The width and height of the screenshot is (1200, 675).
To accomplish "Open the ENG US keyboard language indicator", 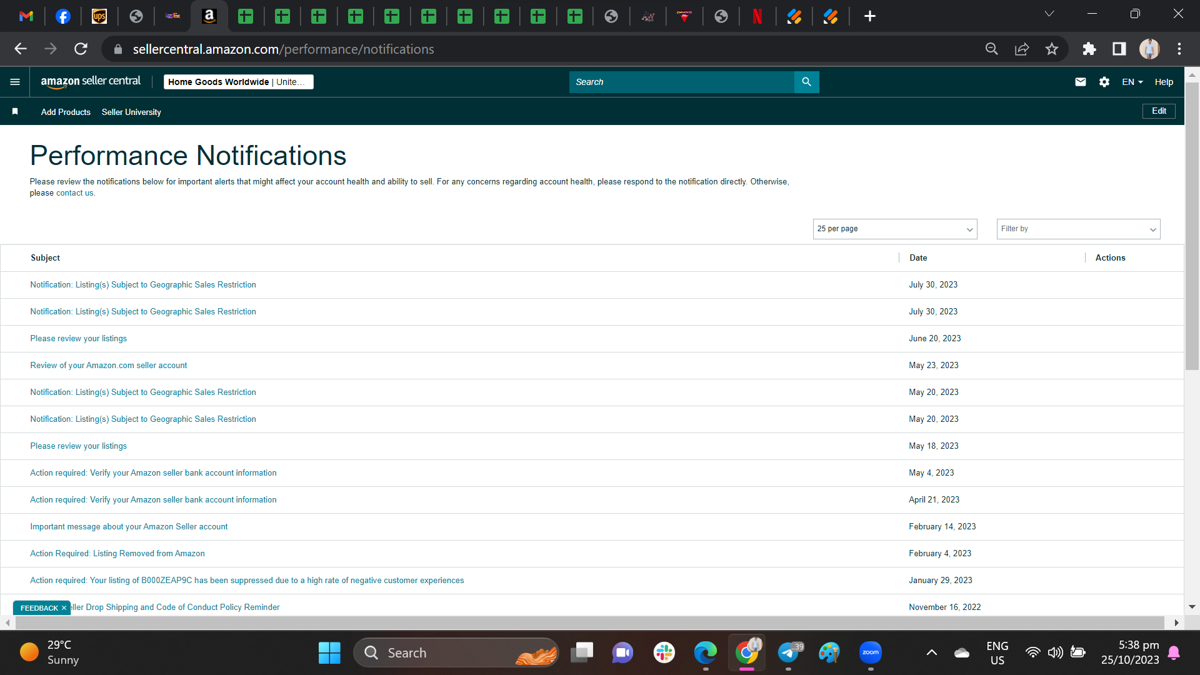I will coord(997,653).
